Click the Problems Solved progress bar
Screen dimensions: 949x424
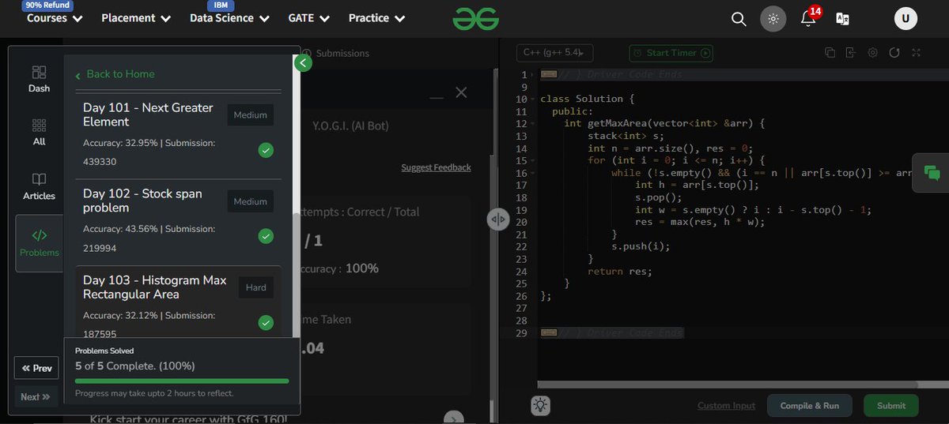[182, 381]
